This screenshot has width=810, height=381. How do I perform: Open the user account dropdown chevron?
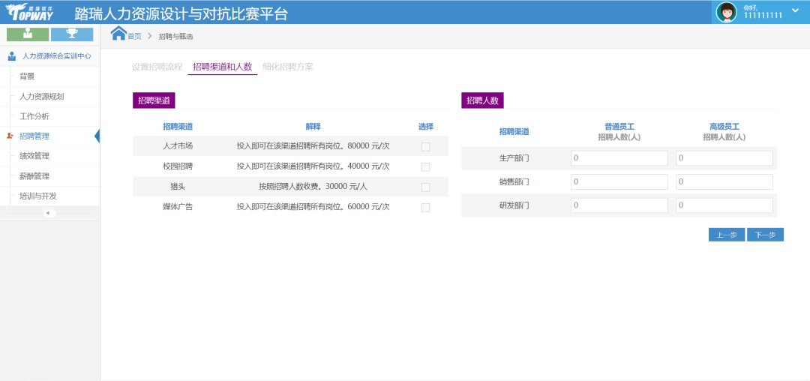point(795,10)
